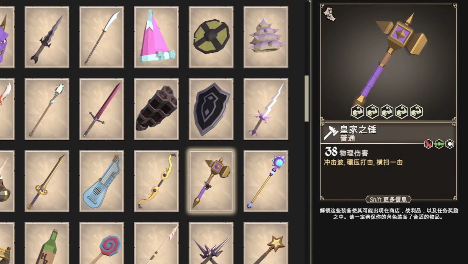Click the hammer weapon type icon
The width and height of the screenshot is (468, 264).
(x=331, y=133)
